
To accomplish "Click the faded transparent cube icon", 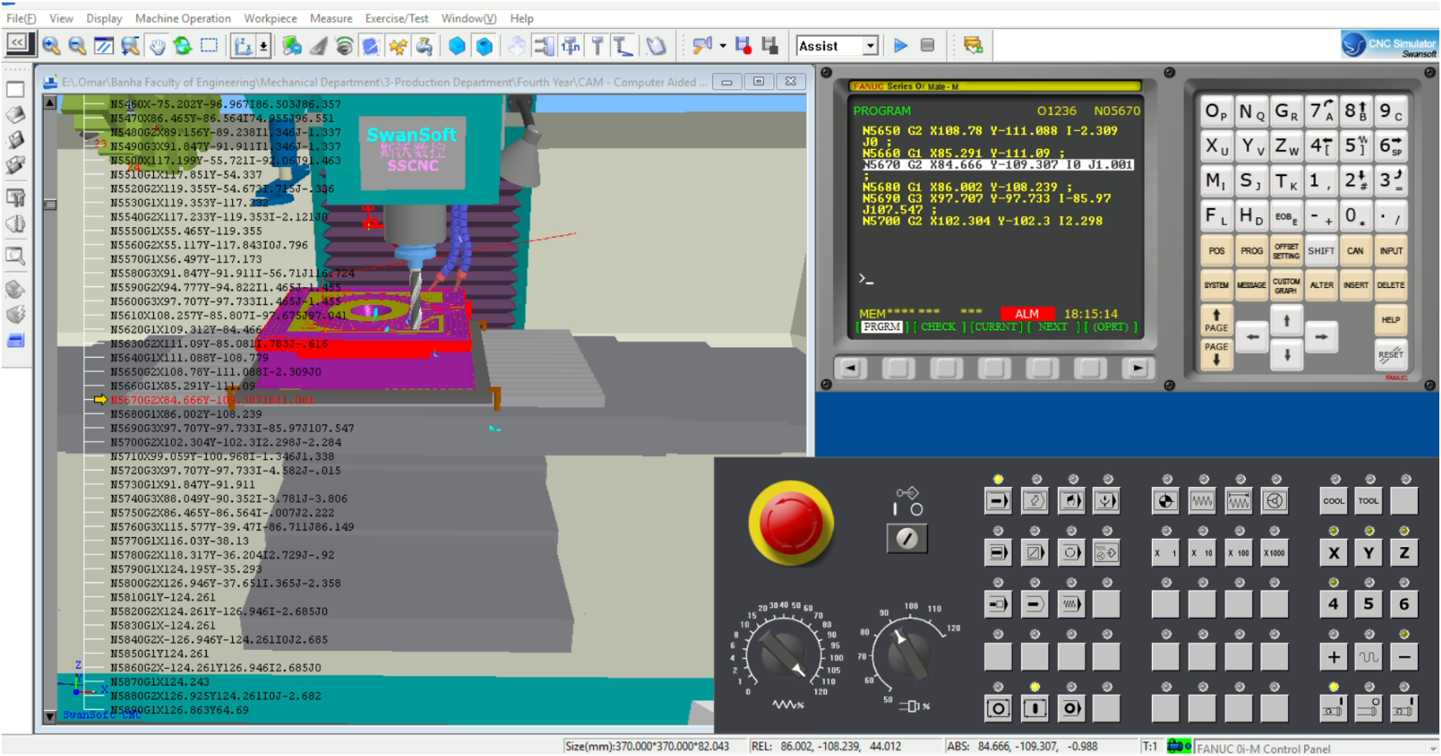I will click(x=516, y=46).
